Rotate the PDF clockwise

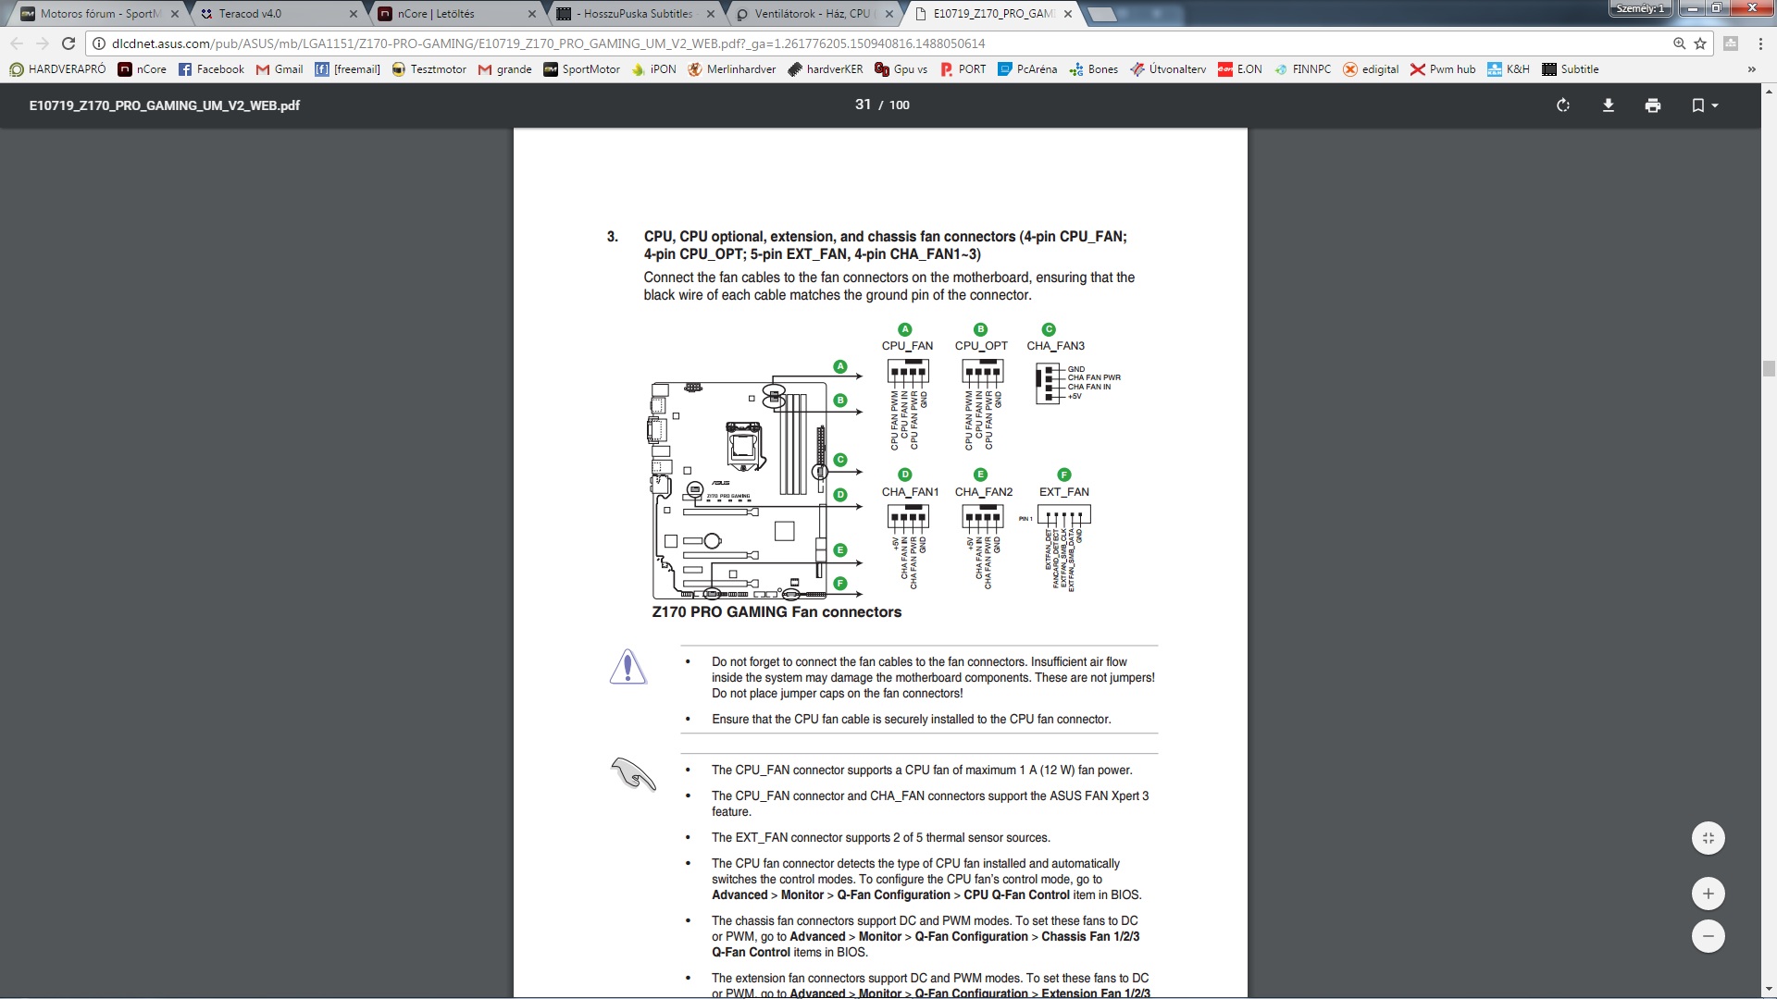[x=1563, y=105]
